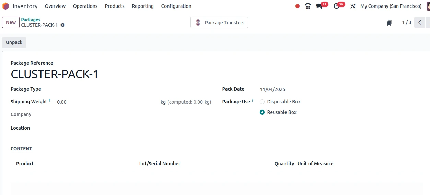Open company switcher My Company (San Francisco)

pos(391,6)
